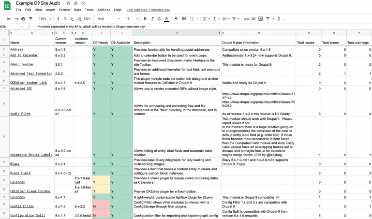This screenshot has width=372, height=219.
Task: Open the Data menu
Action: tap(77, 10)
